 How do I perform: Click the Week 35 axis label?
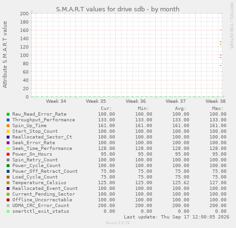pos(96,101)
